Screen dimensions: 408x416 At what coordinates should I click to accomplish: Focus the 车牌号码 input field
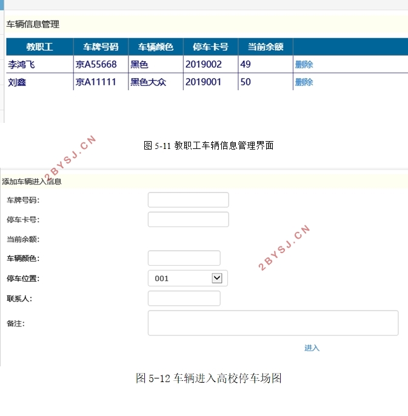[x=189, y=200]
